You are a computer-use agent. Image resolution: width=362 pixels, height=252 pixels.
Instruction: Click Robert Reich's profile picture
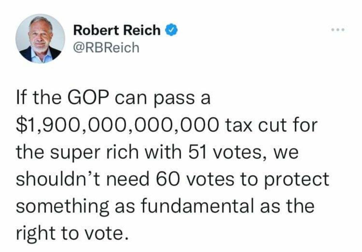(40, 38)
